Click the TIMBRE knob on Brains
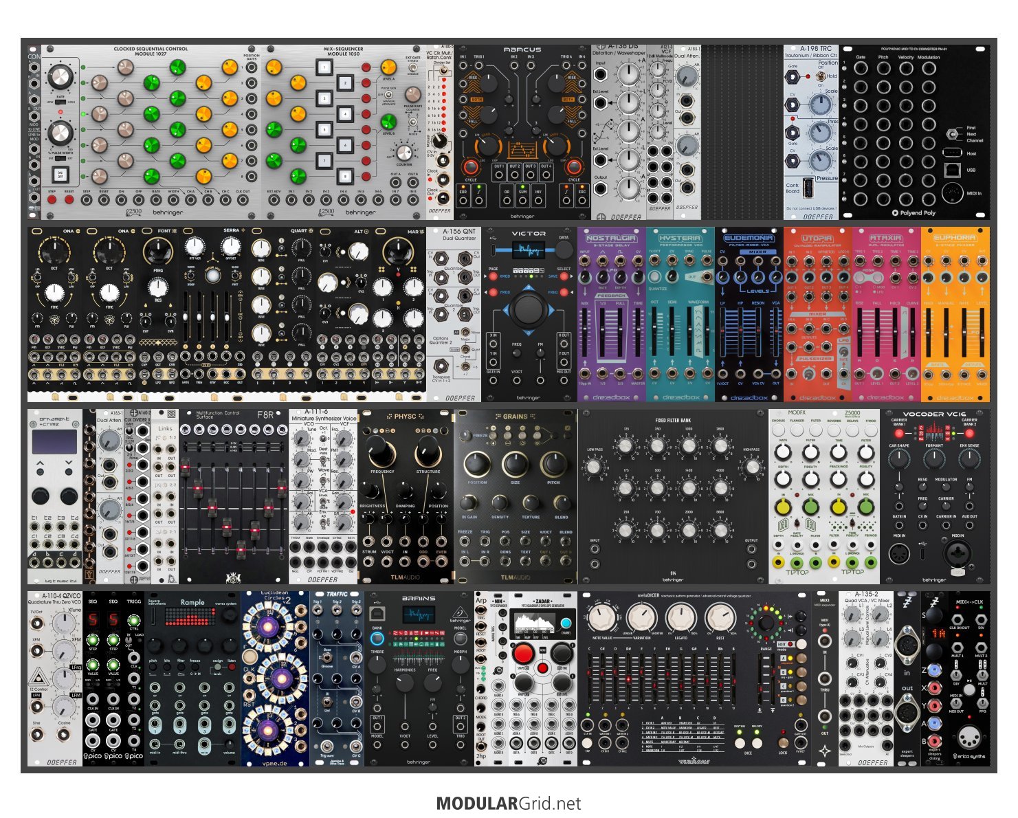Viewport: 1018px width, 818px height. (377, 664)
